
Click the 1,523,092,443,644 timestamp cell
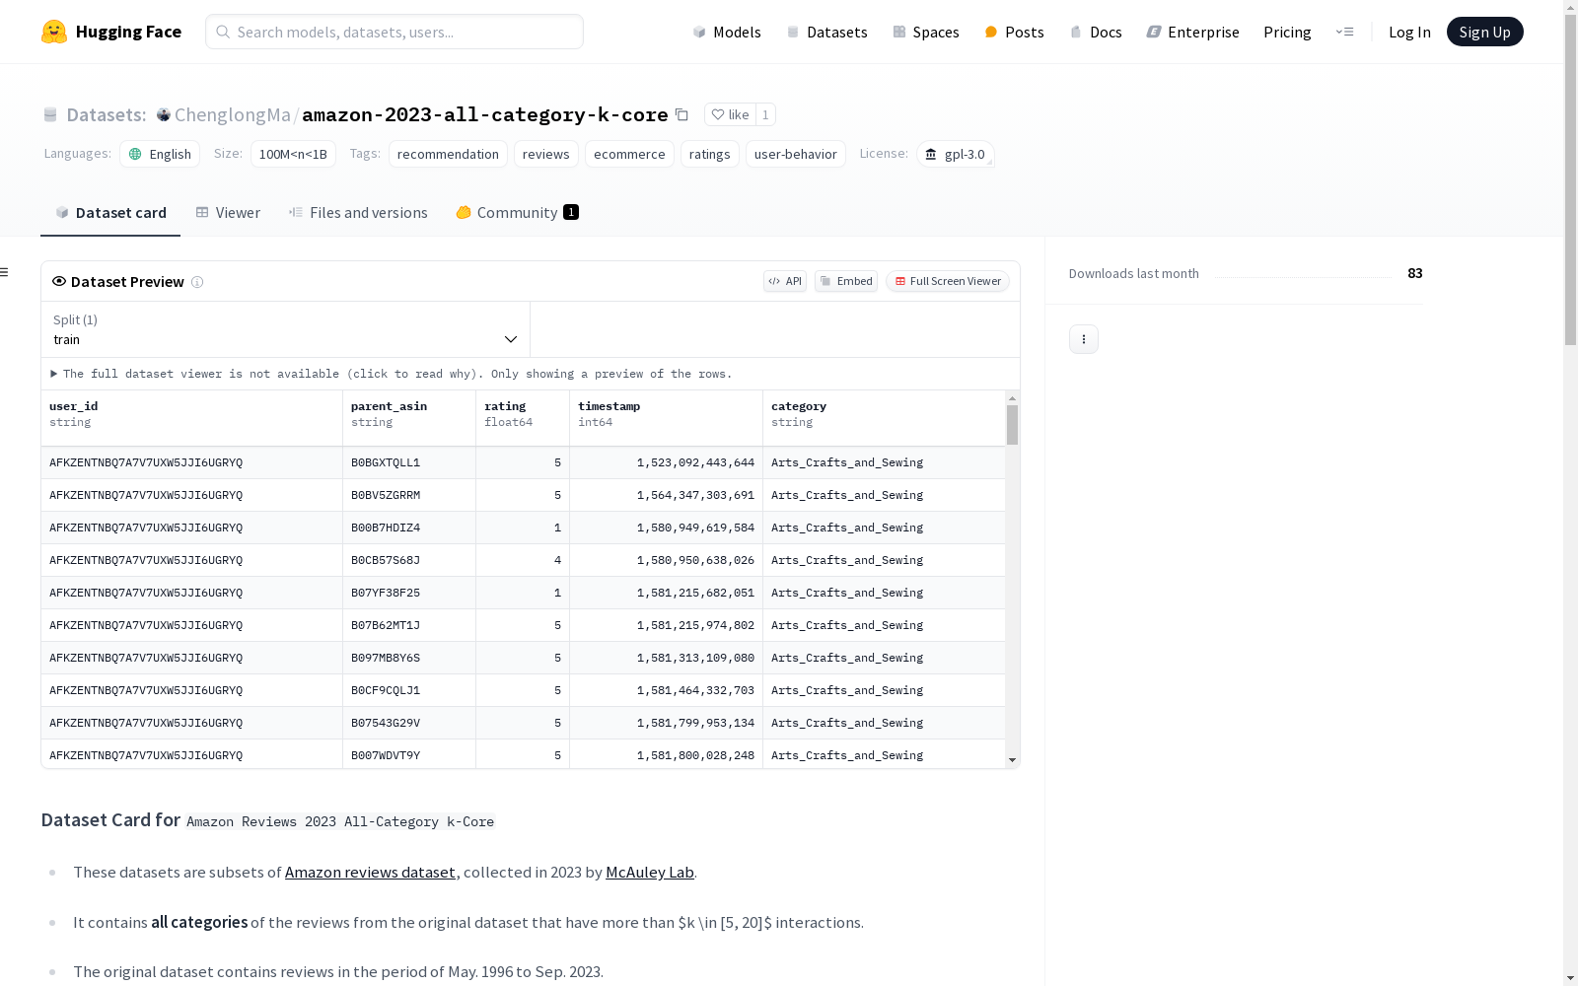pyautogui.click(x=666, y=462)
